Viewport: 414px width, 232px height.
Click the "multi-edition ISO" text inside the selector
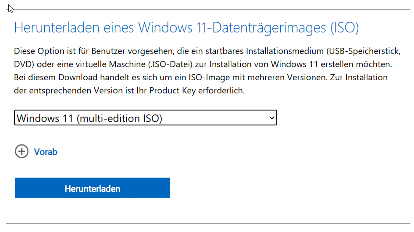click(119, 118)
